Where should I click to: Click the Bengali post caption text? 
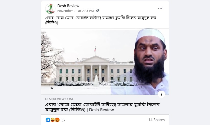tap(101, 20)
